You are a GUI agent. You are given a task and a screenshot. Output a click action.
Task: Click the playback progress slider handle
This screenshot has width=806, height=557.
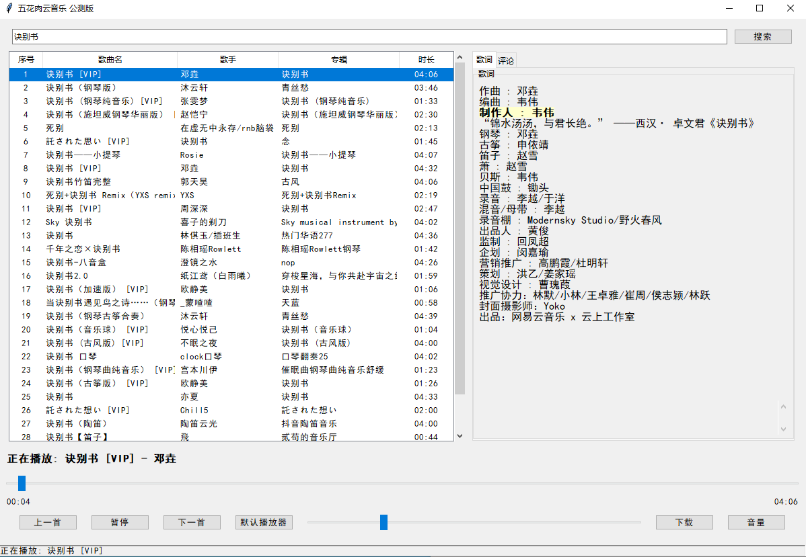pyautogui.click(x=21, y=483)
